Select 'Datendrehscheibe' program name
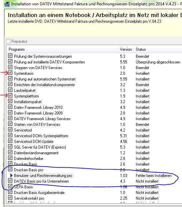Image resolution: width=182 pixels, height=207 pixels. pyautogui.click(x=29, y=159)
